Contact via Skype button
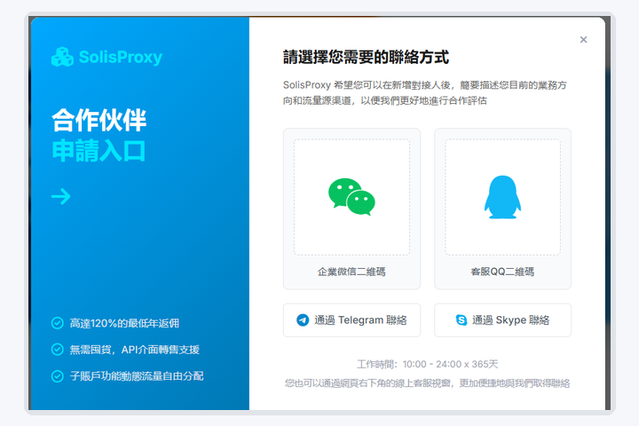The width and height of the screenshot is (639, 426). coord(502,320)
